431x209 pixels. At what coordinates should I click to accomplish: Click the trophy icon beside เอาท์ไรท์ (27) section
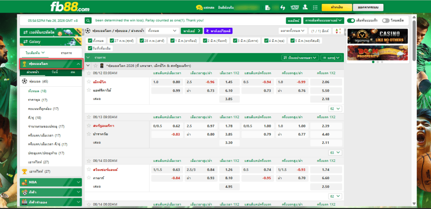coord(25,172)
